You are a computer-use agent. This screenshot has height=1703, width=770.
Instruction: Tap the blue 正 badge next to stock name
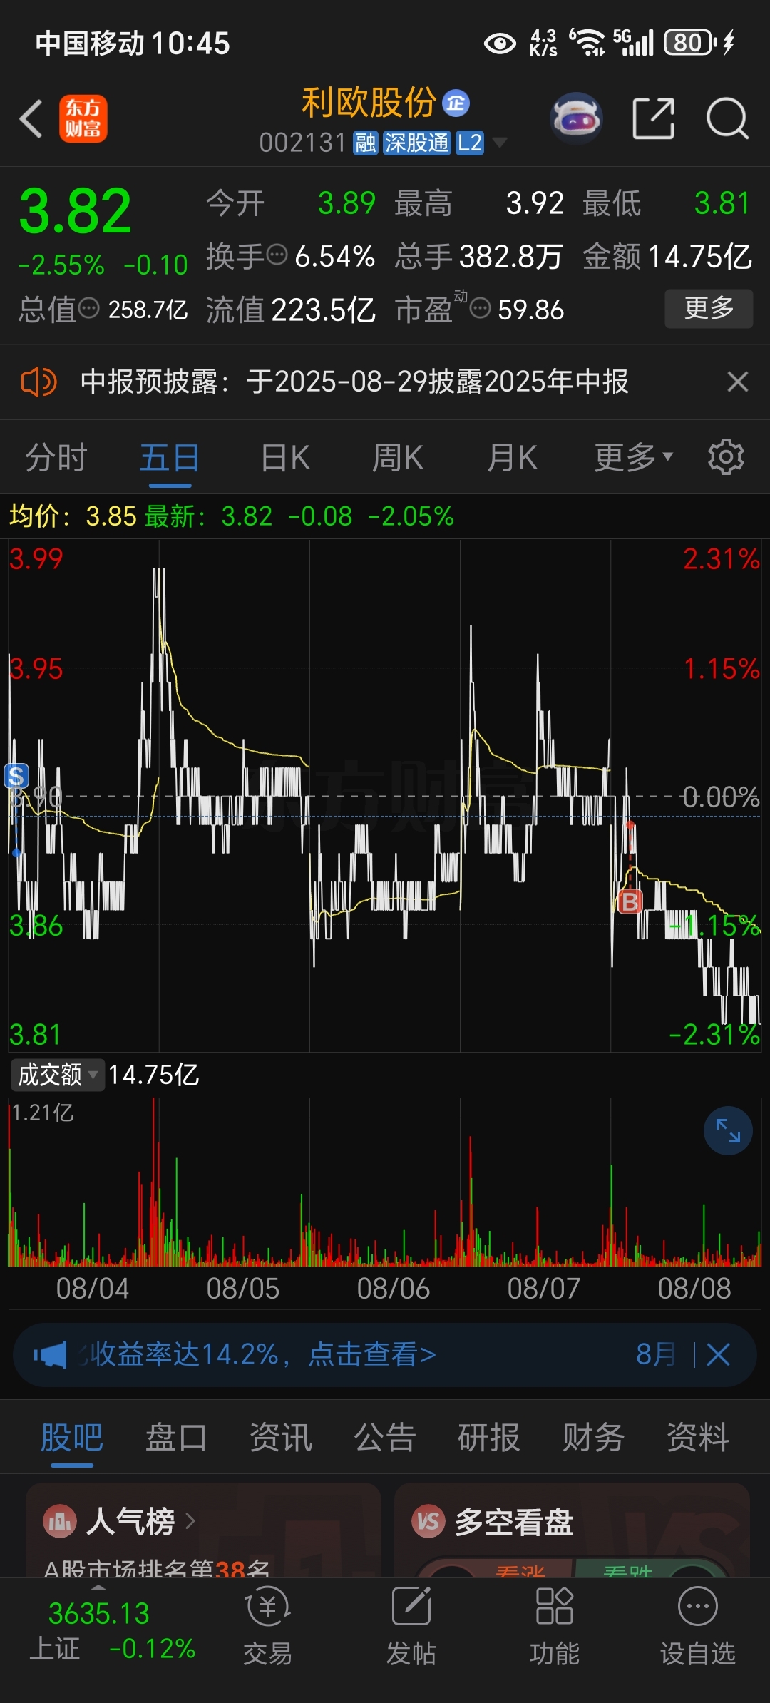tap(456, 103)
